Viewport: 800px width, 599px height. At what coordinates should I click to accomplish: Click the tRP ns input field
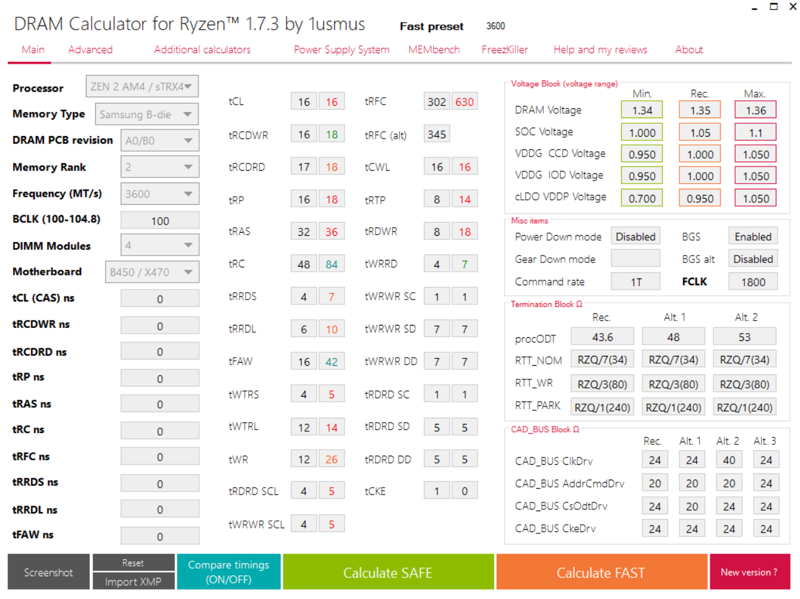point(160,378)
